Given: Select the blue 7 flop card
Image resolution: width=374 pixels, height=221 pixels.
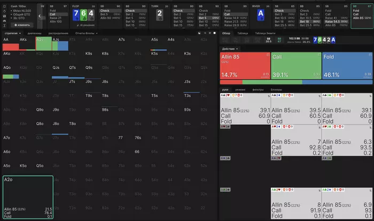Looking at the screenshot, I should (x=76, y=14).
